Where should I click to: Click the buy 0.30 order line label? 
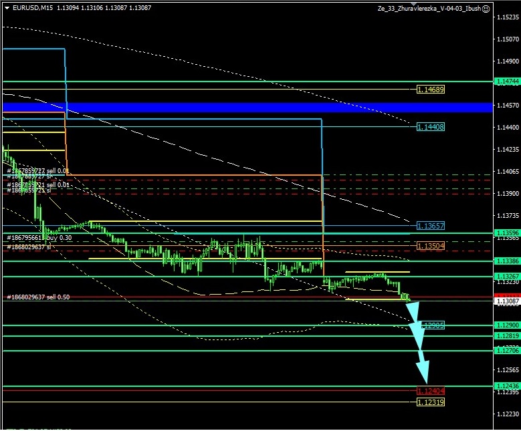[39, 237]
